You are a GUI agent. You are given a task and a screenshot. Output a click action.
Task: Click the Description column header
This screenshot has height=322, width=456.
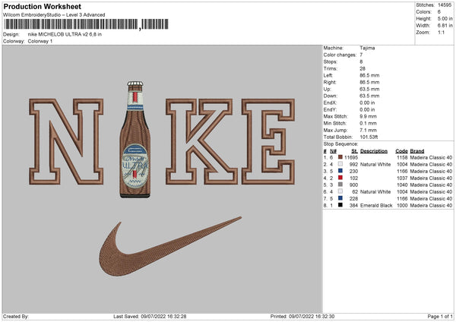[374, 150]
